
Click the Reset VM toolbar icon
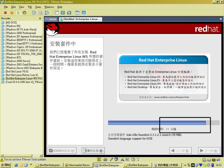click(24, 13)
